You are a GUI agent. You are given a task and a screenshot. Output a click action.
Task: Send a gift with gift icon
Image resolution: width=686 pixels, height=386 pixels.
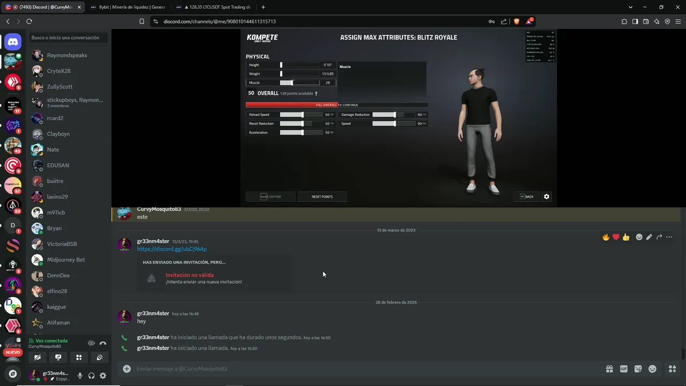coord(609,369)
